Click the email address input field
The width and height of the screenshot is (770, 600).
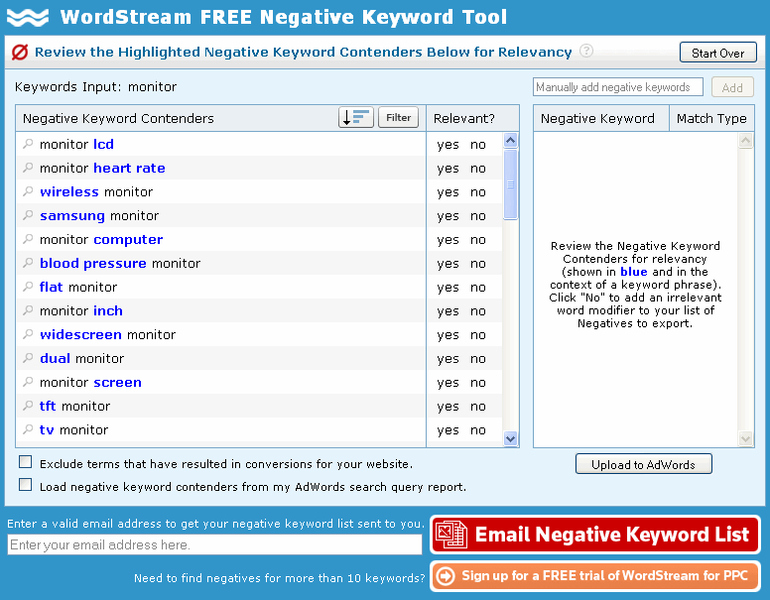214,544
